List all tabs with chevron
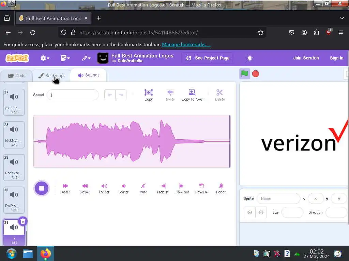 tap(342, 18)
